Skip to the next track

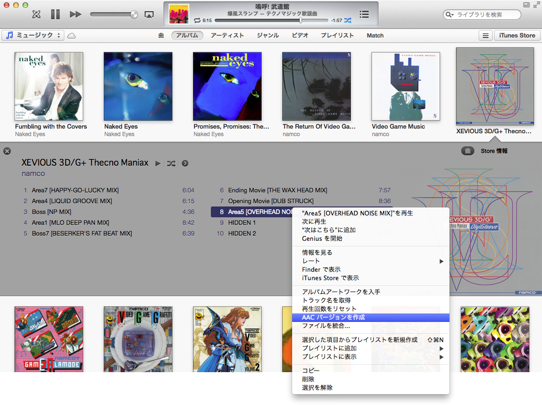tap(75, 15)
